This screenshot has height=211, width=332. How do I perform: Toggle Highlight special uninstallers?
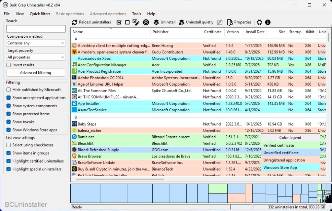(x=8, y=169)
